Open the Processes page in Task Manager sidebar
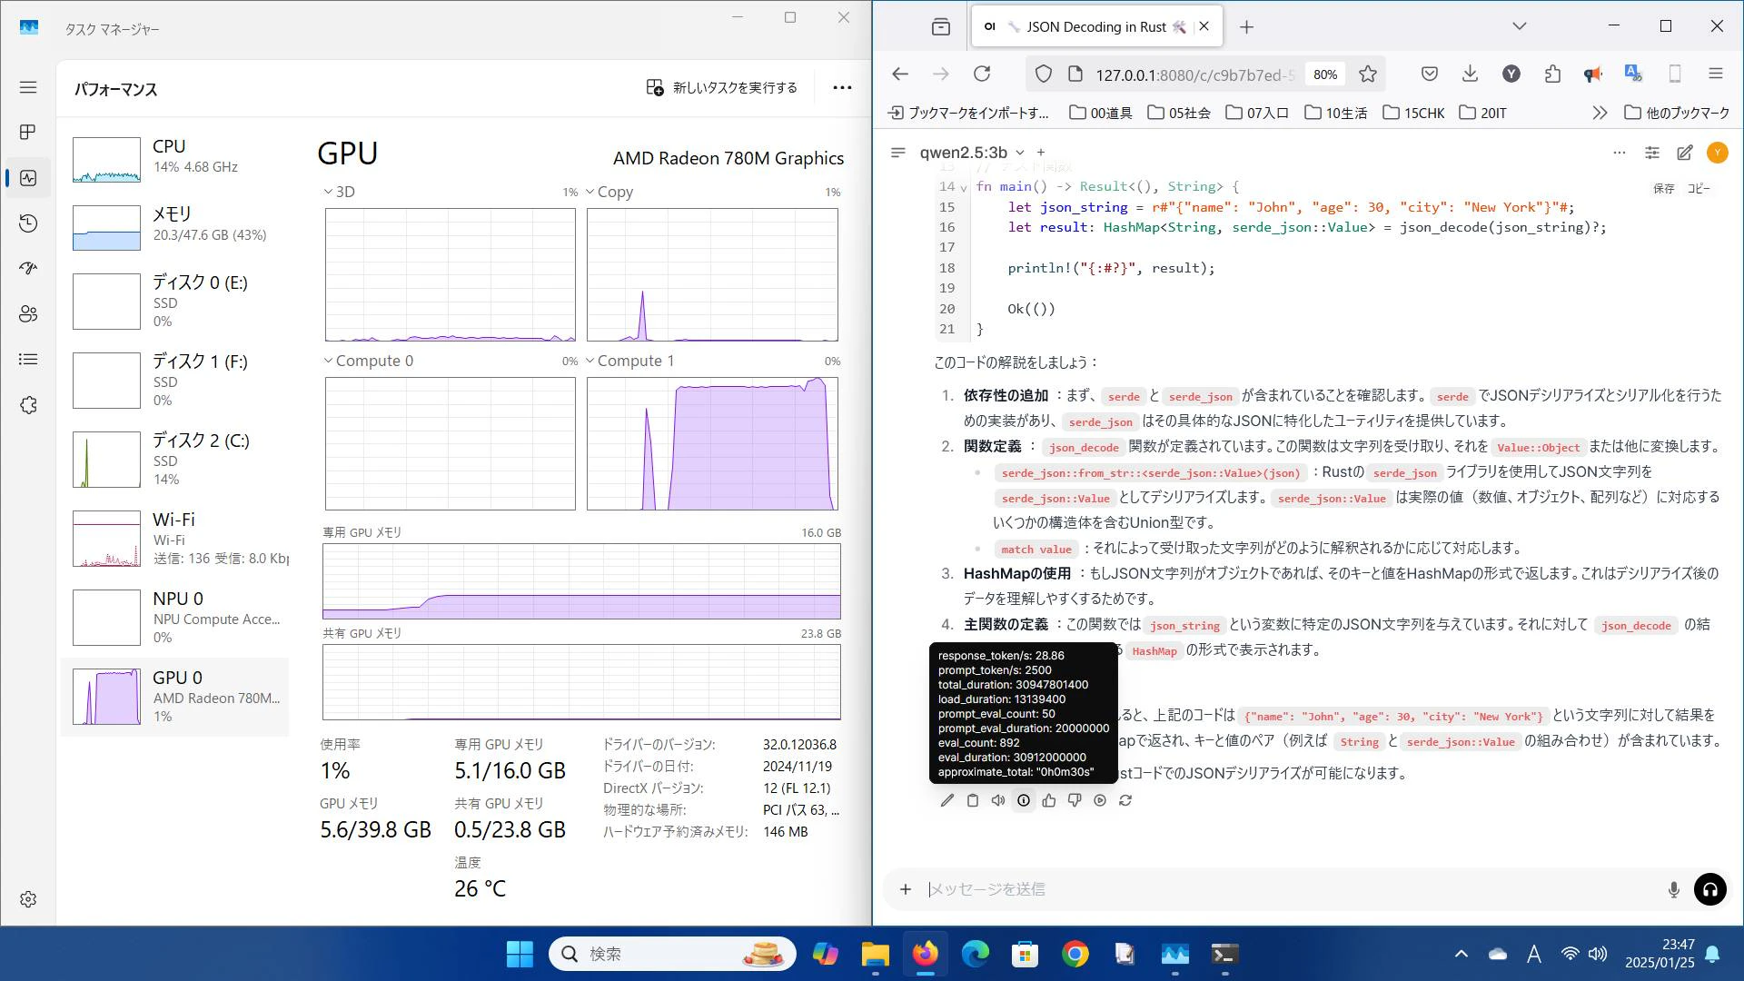This screenshot has height=981, width=1744. coord(28,133)
